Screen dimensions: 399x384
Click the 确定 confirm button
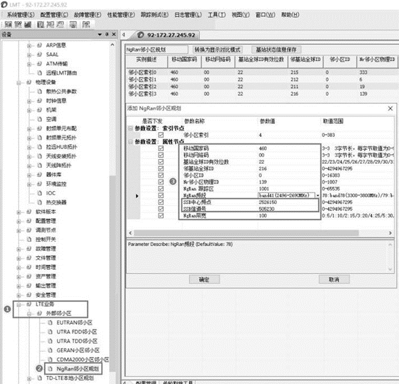pyautogui.click(x=204, y=279)
